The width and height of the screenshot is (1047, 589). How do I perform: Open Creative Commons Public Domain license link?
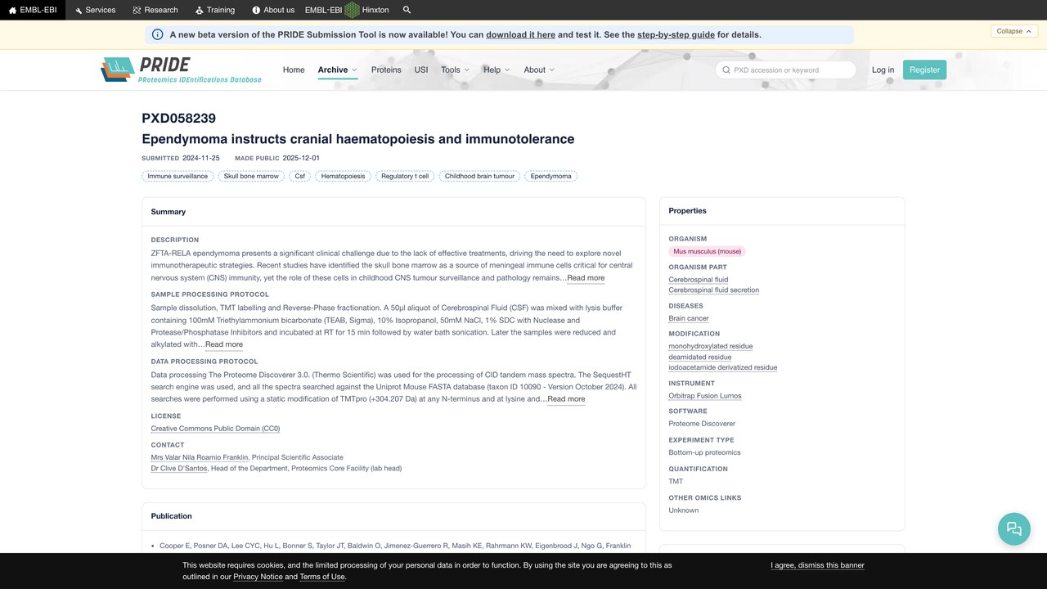point(215,429)
